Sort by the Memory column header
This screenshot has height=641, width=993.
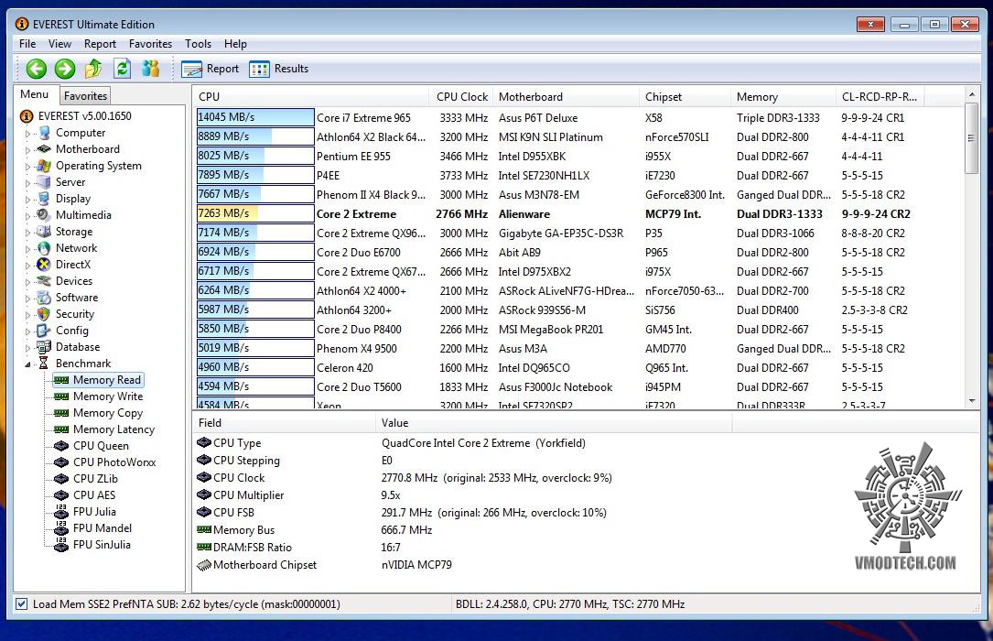[x=783, y=96]
